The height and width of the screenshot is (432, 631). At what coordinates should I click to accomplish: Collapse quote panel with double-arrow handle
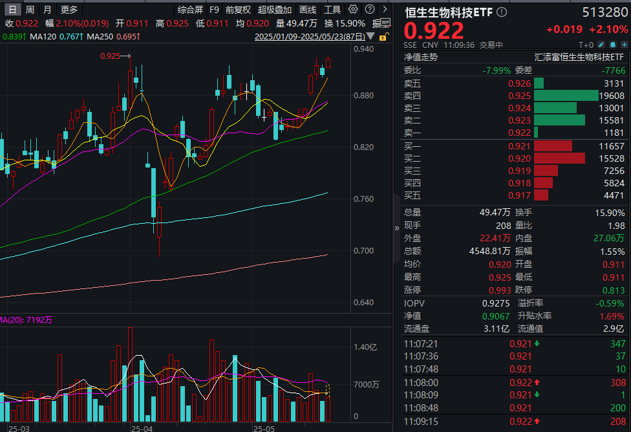pos(397,228)
